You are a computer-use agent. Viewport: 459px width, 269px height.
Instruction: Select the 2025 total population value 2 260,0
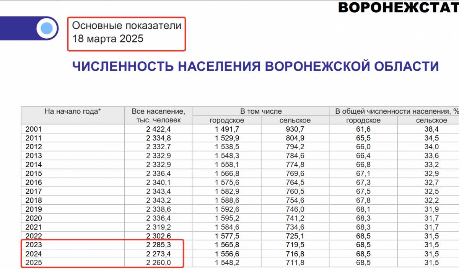click(x=158, y=262)
